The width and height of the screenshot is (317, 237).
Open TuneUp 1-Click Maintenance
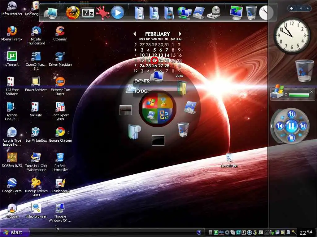coord(36,162)
